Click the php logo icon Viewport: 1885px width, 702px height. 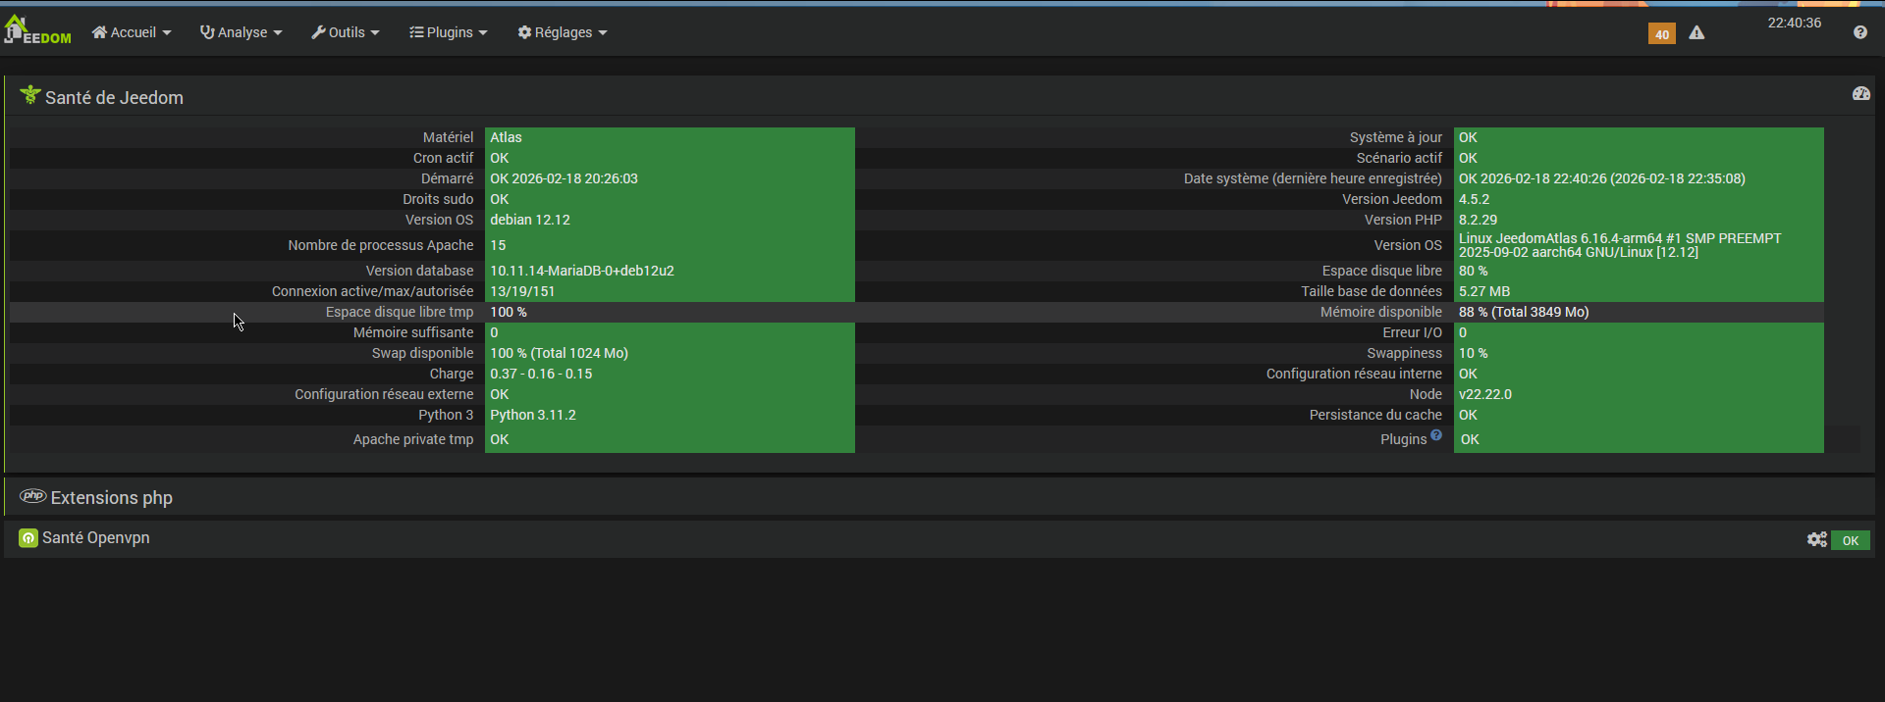click(x=32, y=496)
